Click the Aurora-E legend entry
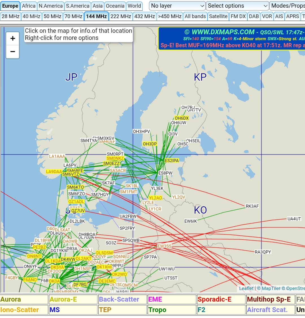This screenshot has height=318, width=305. click(x=73, y=299)
